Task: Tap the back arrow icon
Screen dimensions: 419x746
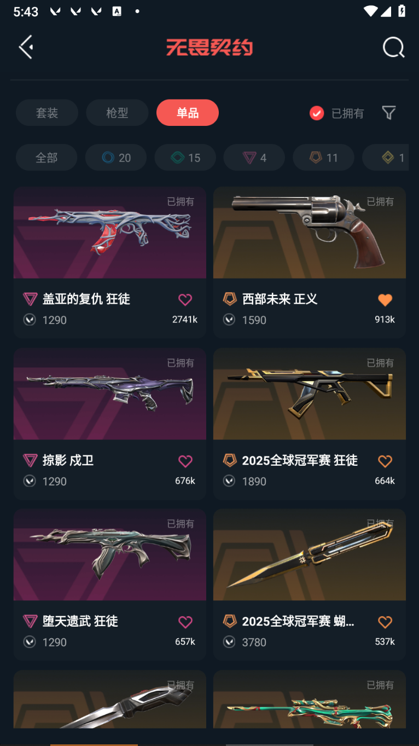Action: tap(26, 47)
